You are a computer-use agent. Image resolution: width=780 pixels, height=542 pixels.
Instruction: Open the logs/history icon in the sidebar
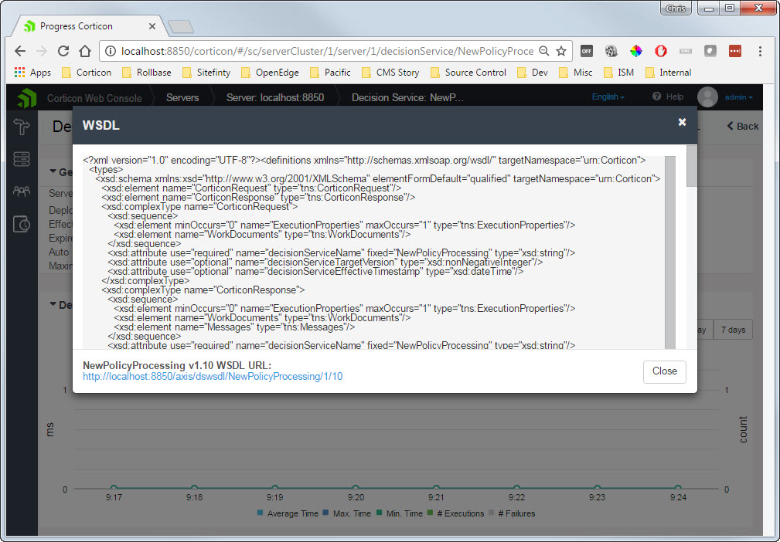point(21,222)
